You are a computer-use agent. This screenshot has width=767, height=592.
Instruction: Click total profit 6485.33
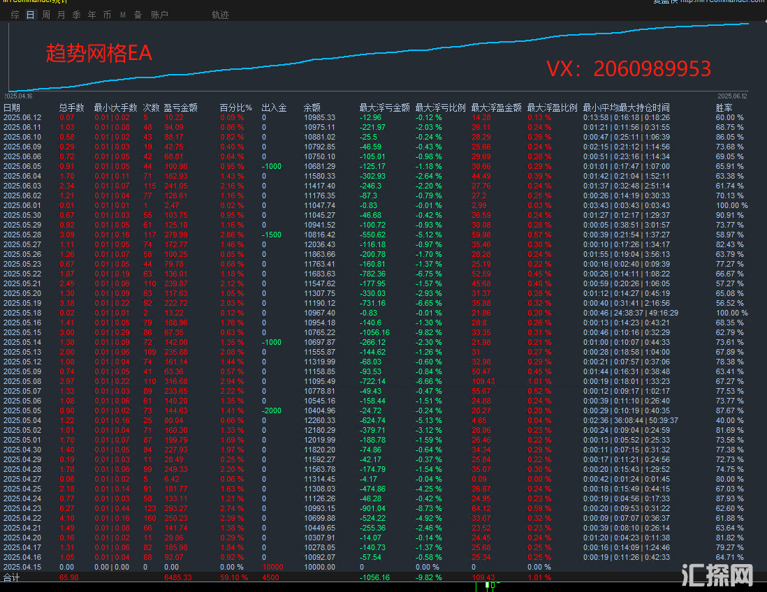click(178, 578)
